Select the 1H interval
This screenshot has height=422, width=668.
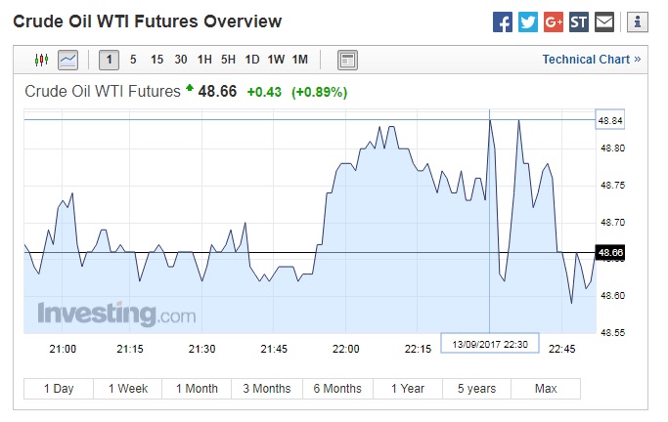tap(204, 60)
